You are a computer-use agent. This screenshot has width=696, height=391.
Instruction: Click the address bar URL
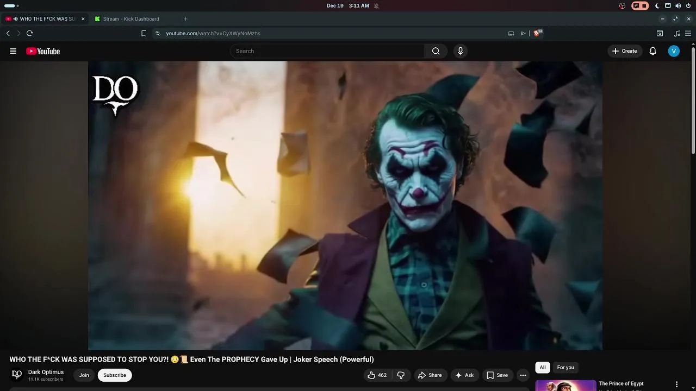pyautogui.click(x=213, y=33)
